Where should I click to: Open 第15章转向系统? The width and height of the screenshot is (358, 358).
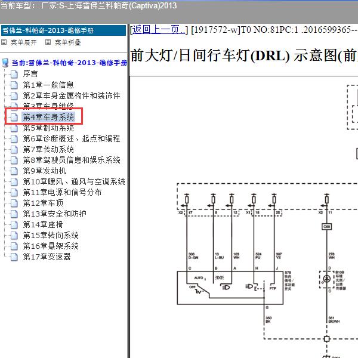[51, 236]
